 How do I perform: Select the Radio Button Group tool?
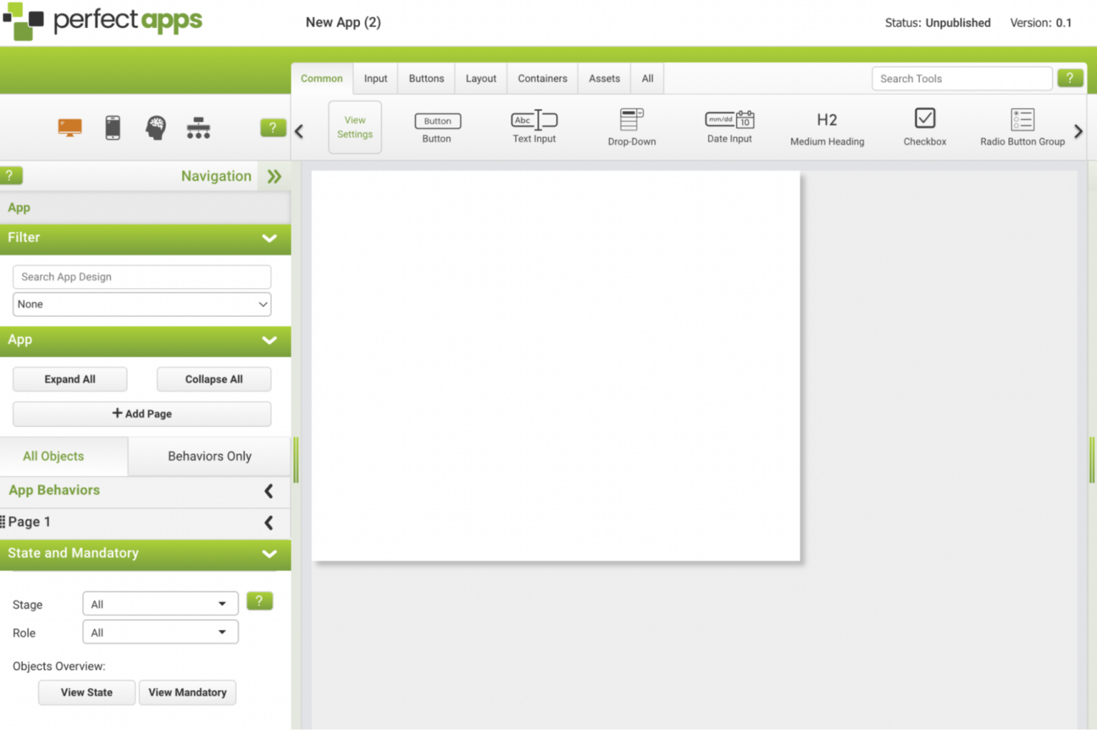pyautogui.click(x=1022, y=127)
